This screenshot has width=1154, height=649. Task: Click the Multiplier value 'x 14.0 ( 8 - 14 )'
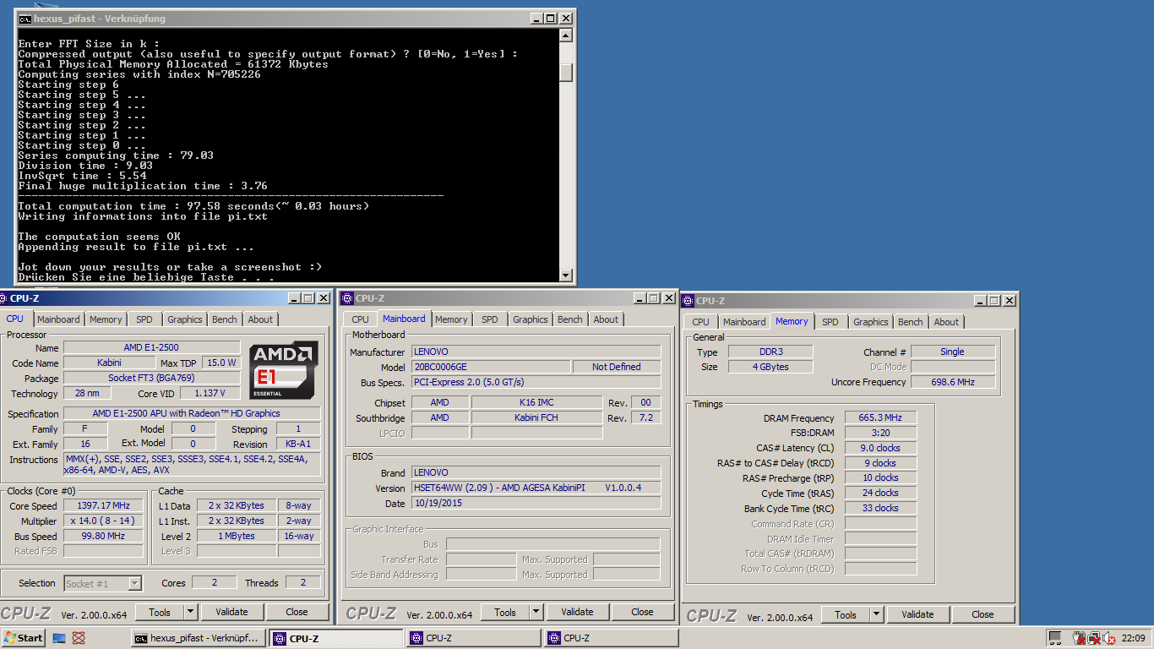(103, 521)
